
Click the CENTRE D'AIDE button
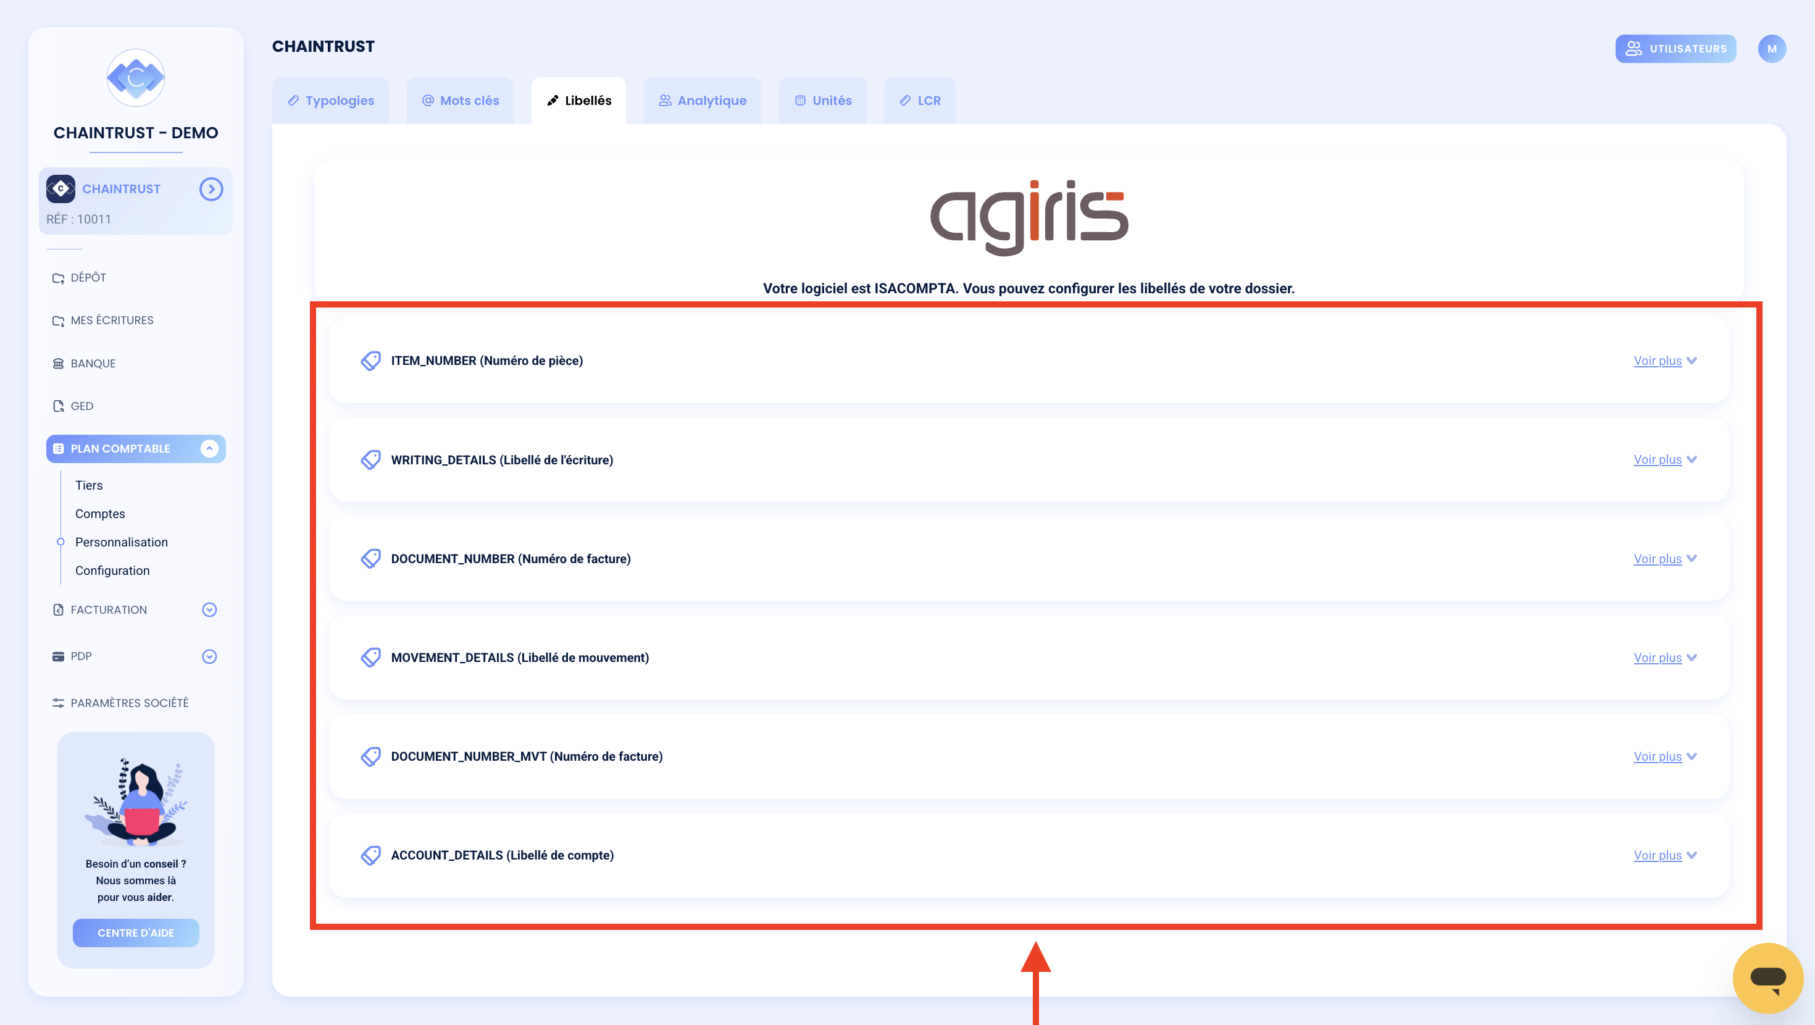(x=135, y=932)
